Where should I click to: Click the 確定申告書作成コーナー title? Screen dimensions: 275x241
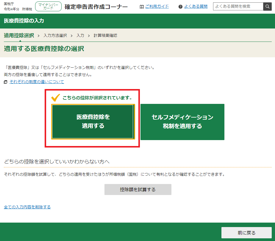click(96, 7)
